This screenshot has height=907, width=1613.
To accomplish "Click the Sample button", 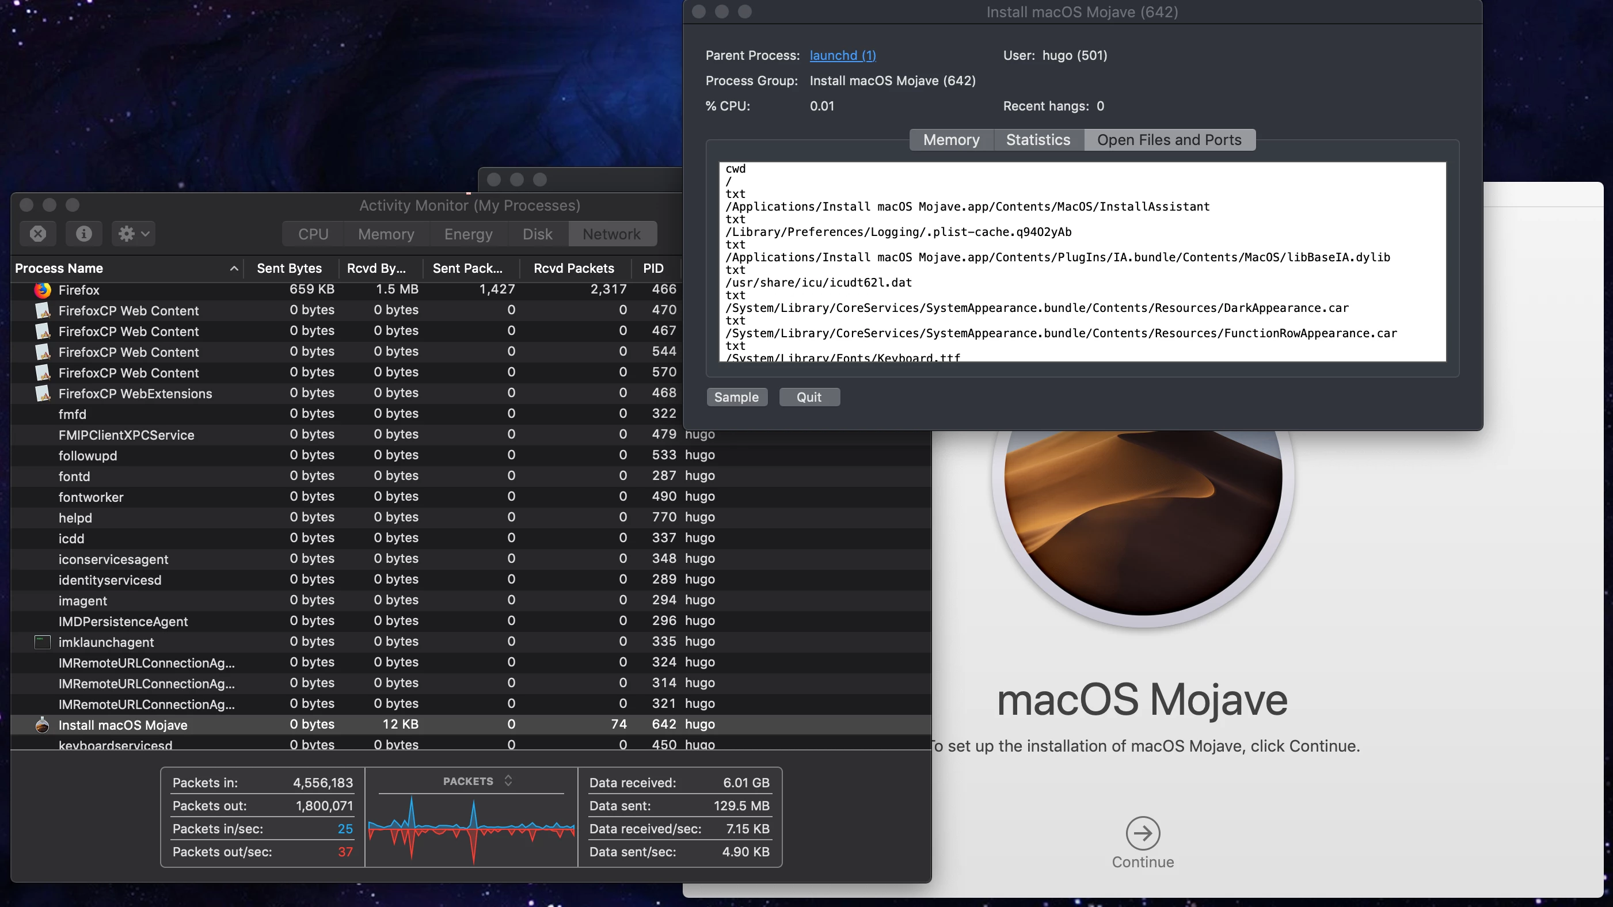I will click(736, 397).
